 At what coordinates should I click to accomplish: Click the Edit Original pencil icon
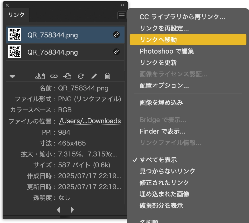tap(94, 76)
